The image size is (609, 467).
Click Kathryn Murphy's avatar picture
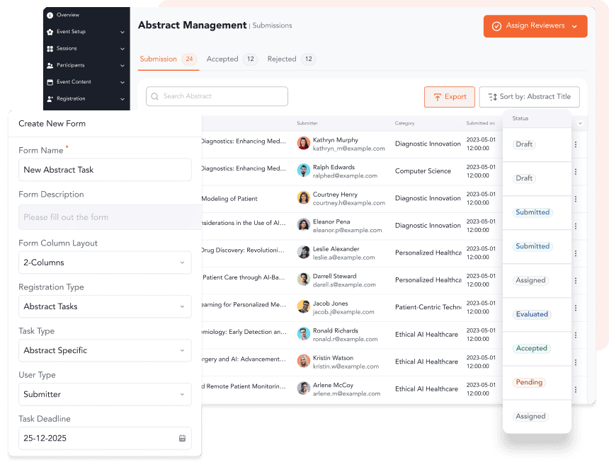(304, 144)
